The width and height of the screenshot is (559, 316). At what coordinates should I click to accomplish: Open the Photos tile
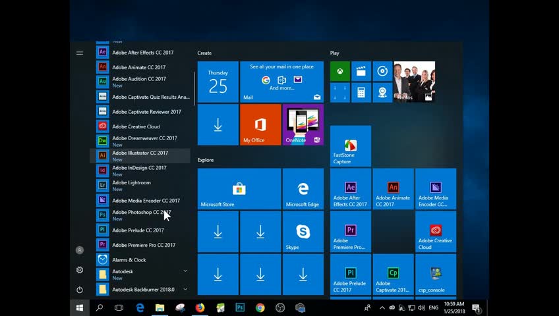click(414, 82)
